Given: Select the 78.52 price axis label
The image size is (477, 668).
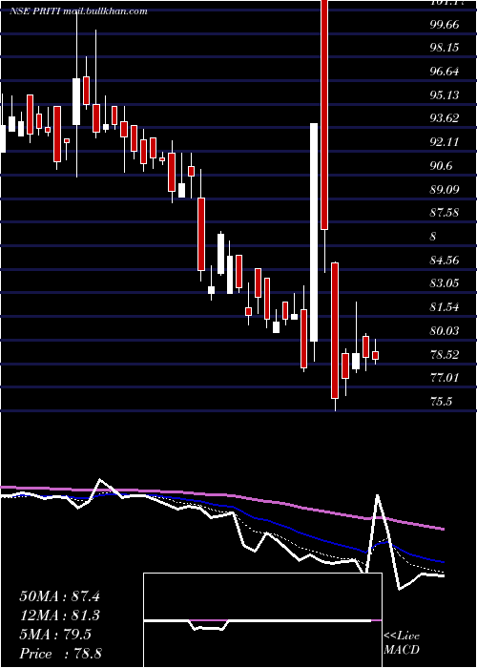Looking at the screenshot, I should tap(445, 354).
